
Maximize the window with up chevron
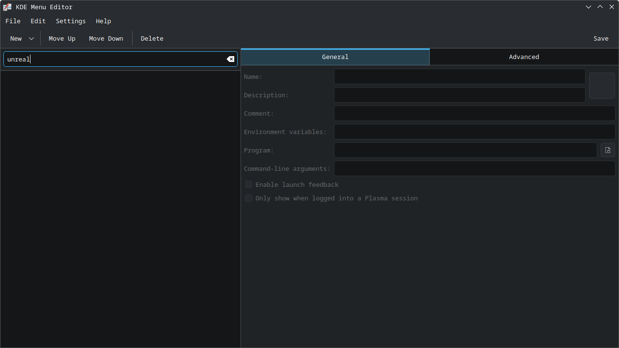pyautogui.click(x=600, y=7)
